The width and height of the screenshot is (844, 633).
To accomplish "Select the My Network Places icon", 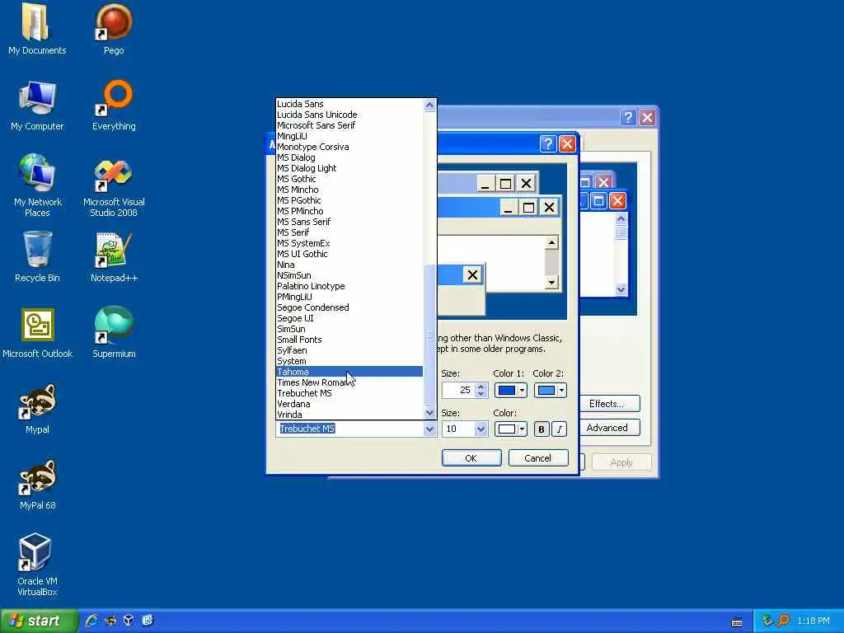I will (x=37, y=185).
